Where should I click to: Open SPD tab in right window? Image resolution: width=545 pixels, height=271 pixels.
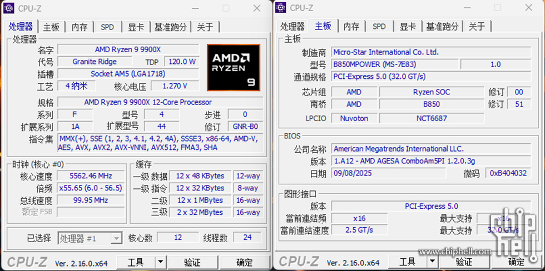[379, 26]
